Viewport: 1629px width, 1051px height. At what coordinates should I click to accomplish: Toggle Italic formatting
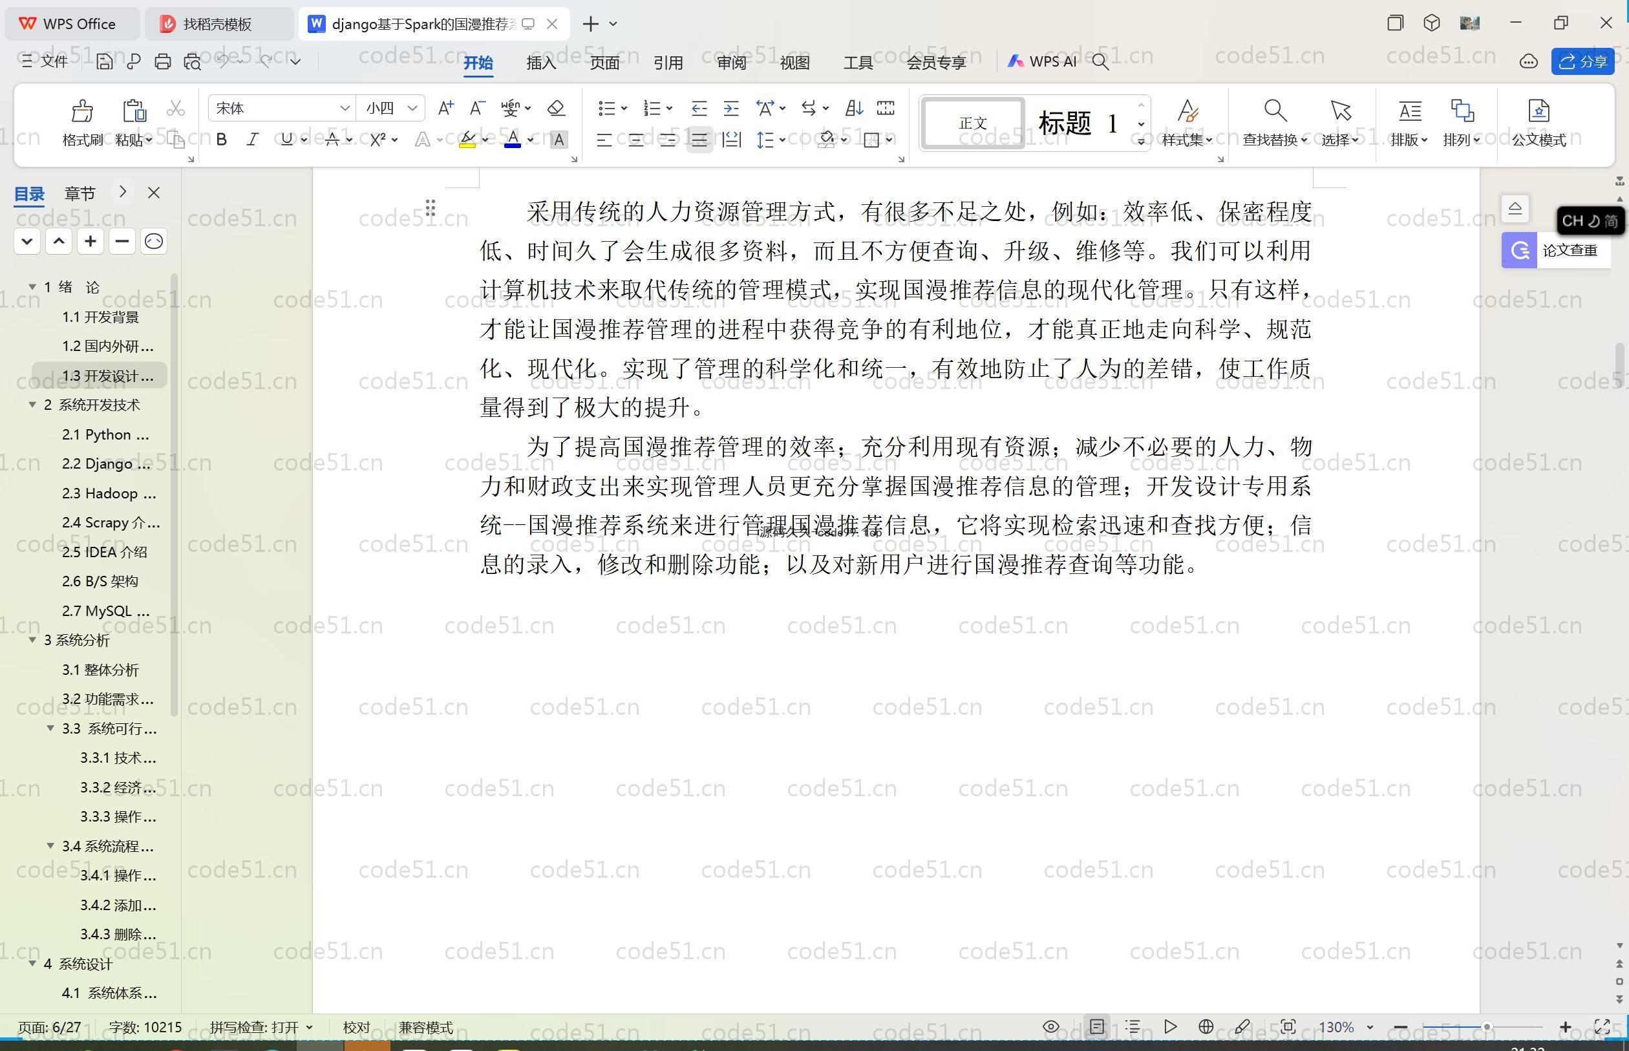[x=253, y=140]
